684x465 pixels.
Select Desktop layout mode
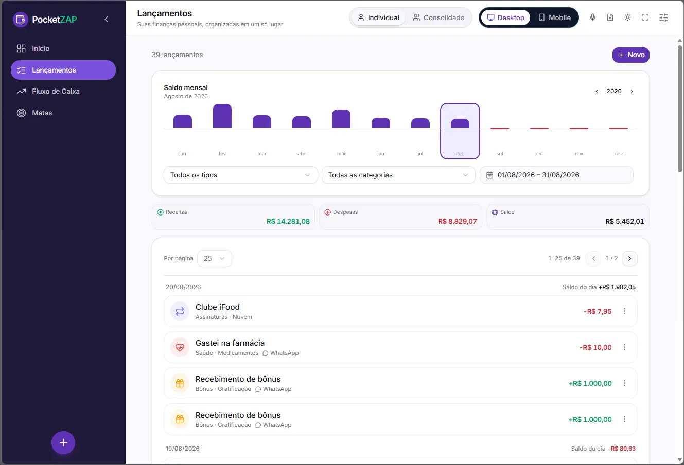[x=506, y=17]
